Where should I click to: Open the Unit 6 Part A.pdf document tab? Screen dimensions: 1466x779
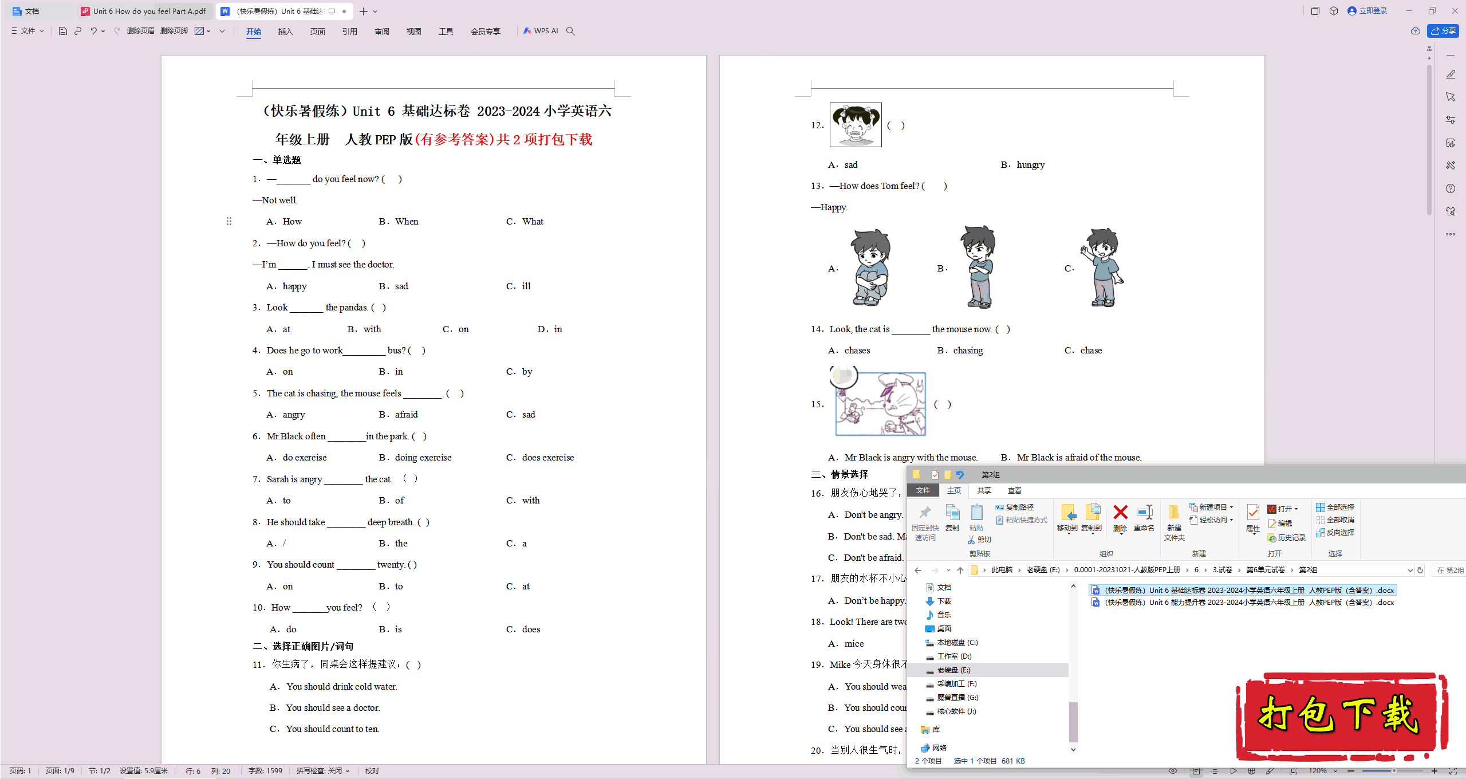pyautogui.click(x=144, y=11)
